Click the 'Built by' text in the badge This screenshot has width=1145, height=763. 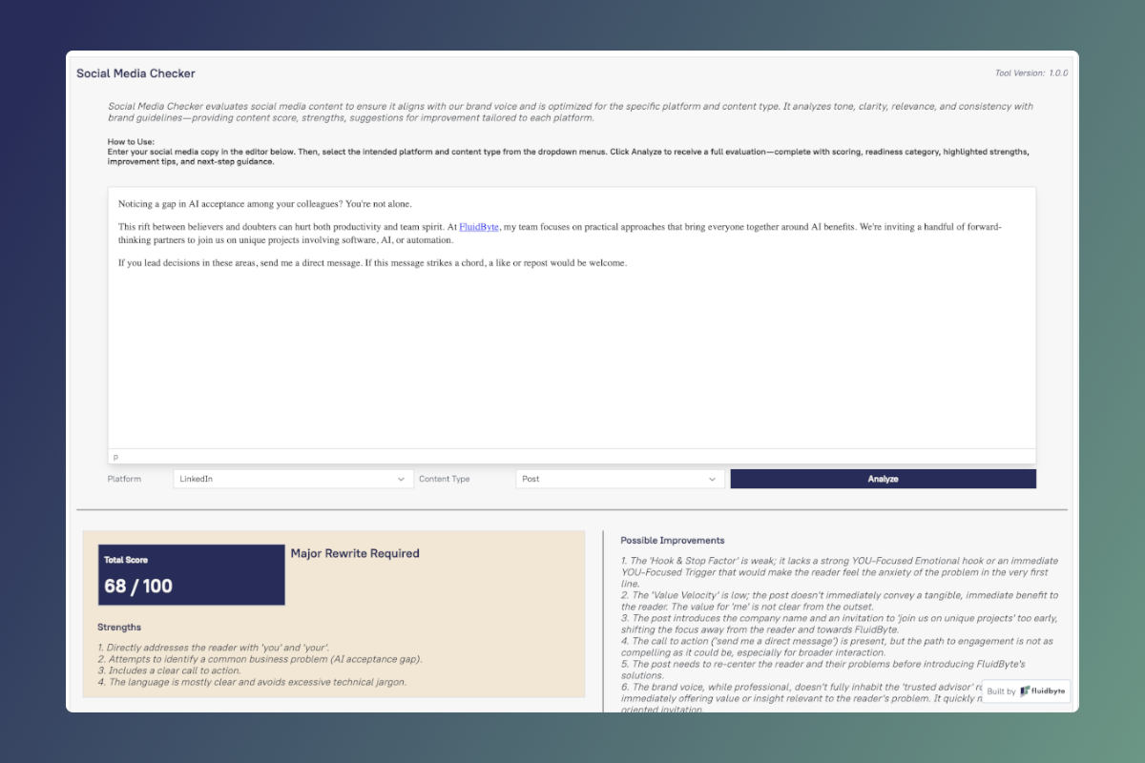[1001, 691]
